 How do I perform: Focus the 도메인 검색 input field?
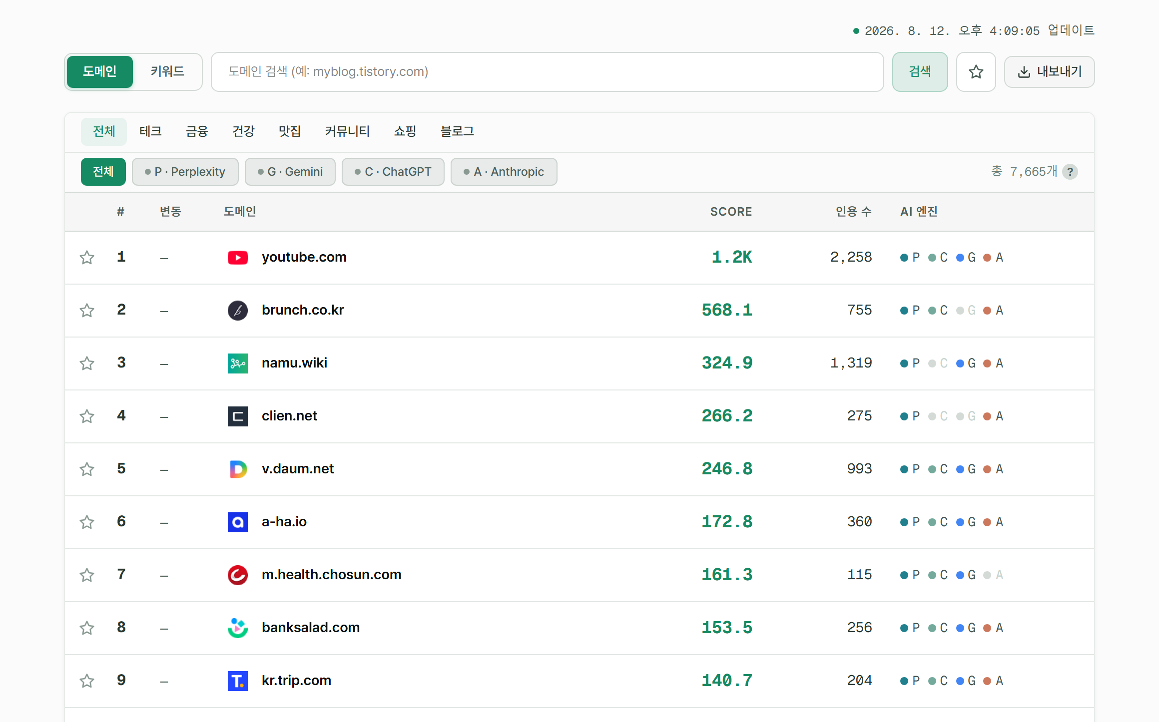point(548,72)
